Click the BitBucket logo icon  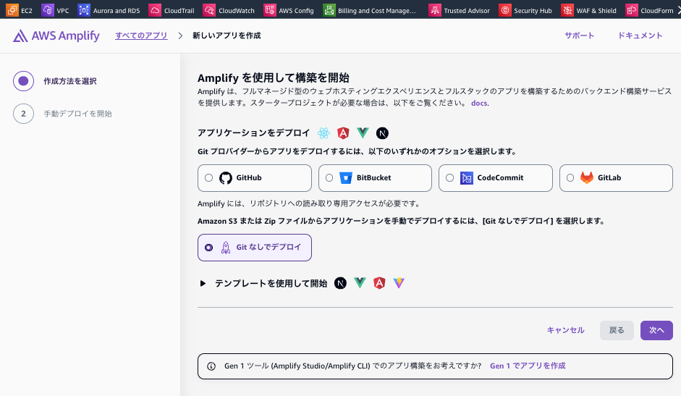click(x=346, y=178)
